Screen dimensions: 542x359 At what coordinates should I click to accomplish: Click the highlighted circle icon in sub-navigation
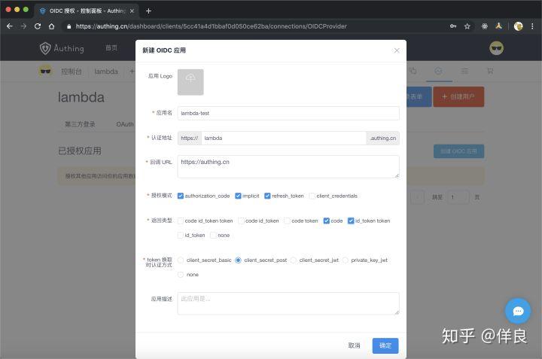pyautogui.click(x=438, y=71)
